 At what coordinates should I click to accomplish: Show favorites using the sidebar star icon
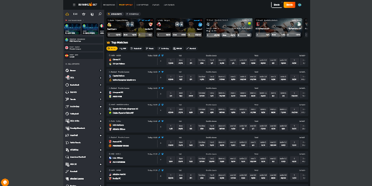tap(83, 14)
